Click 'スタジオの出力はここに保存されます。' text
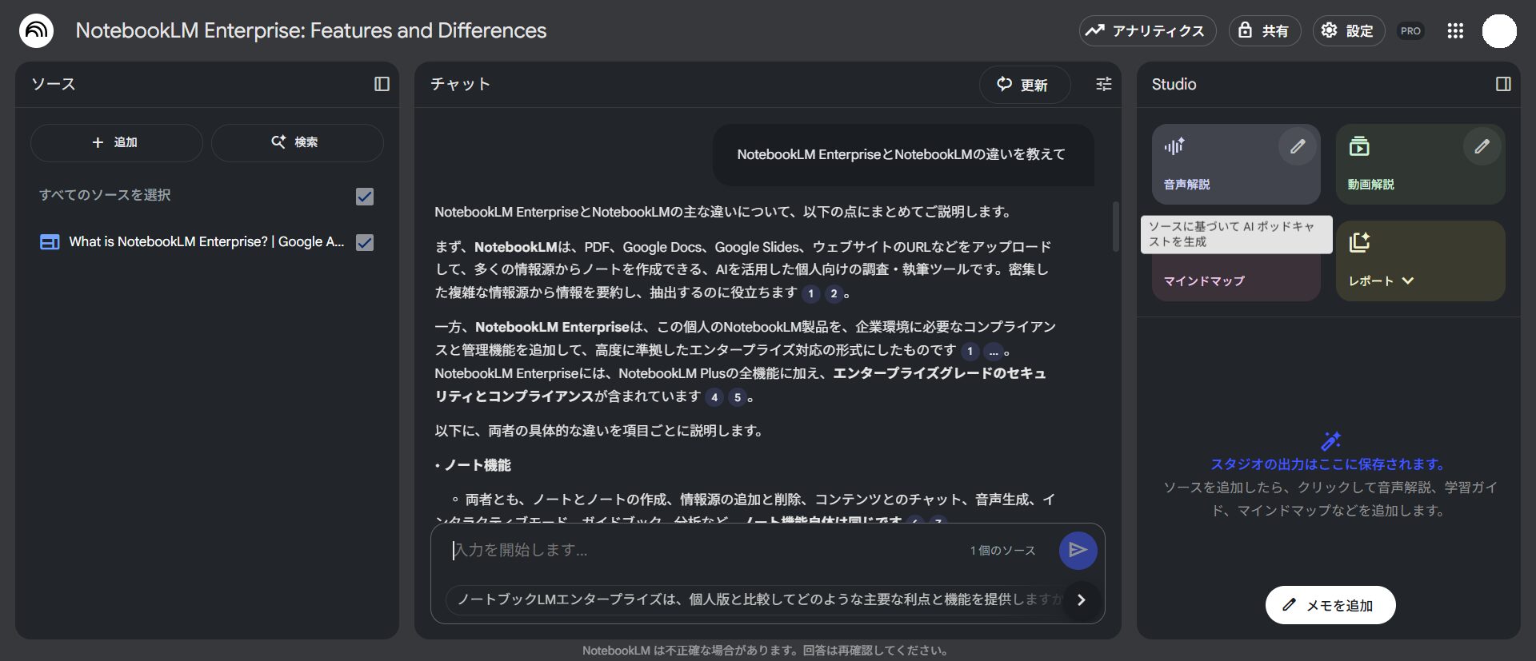The width and height of the screenshot is (1536, 661). 1329,464
